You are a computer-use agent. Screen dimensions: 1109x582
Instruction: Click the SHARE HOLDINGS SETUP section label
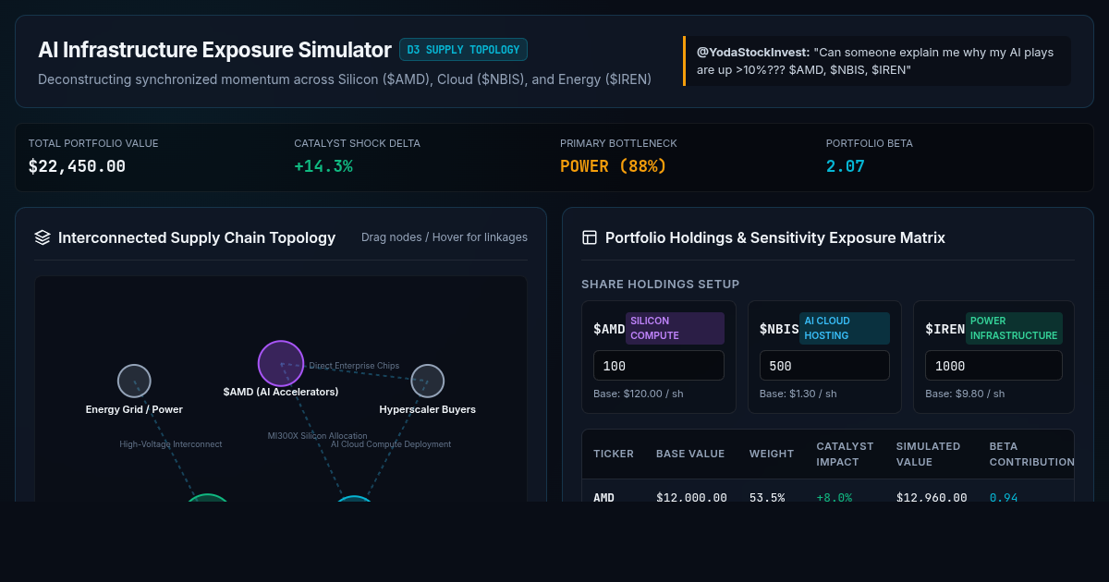[660, 285]
